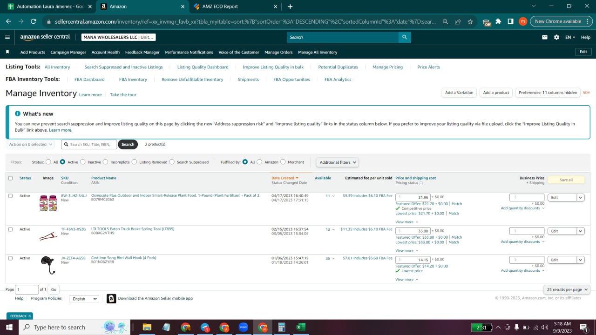The height and width of the screenshot is (335, 596).
Task: Go to Campaign Manager
Action: coord(68,52)
